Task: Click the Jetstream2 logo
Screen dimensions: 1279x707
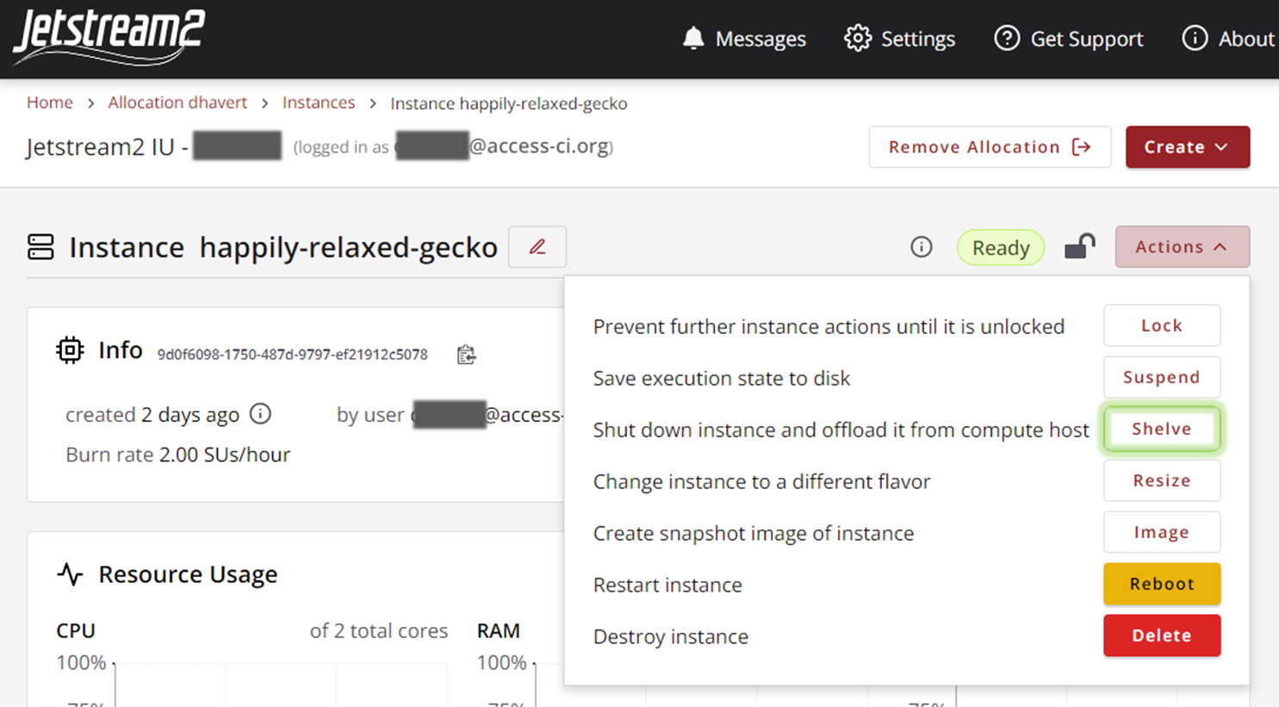Action: click(106, 38)
